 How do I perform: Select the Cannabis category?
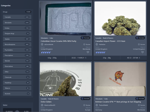17,17
